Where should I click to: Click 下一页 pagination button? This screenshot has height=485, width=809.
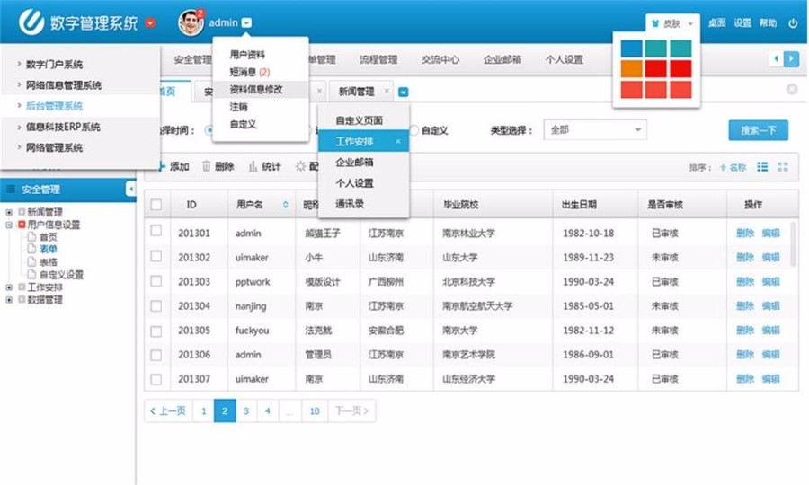pos(351,410)
